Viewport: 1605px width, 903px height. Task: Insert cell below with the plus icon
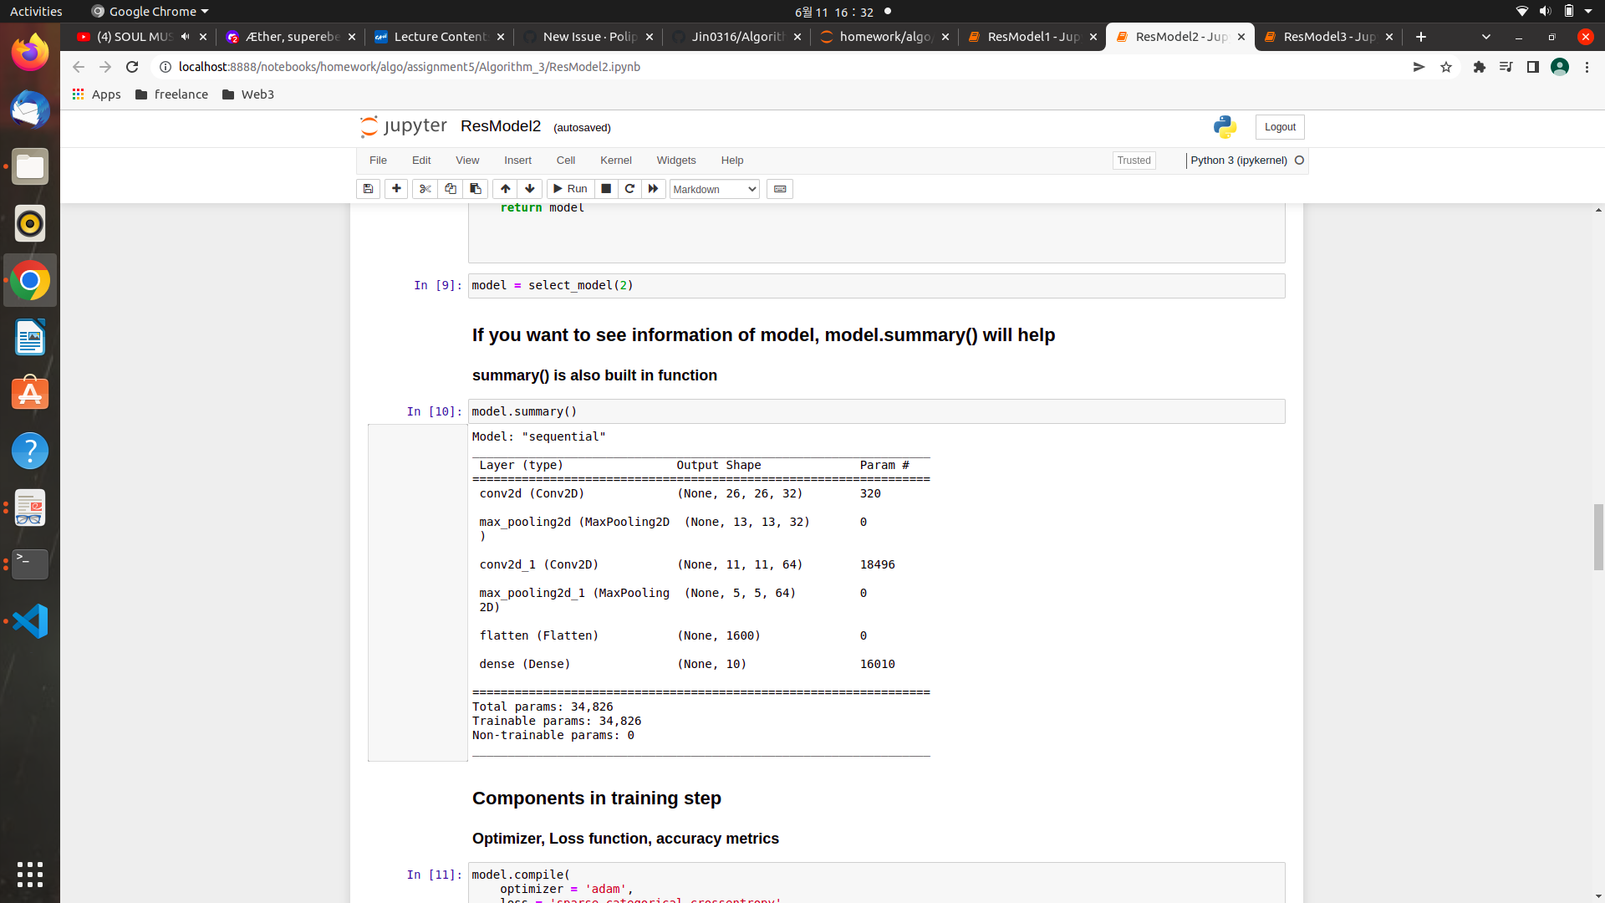tap(396, 189)
